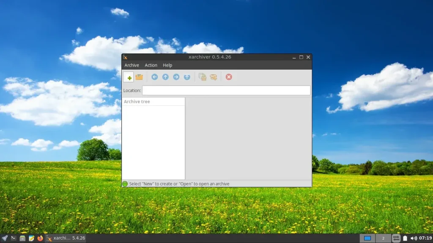This screenshot has width=433, height=243.
Task: Create a new archive with plus icon
Action: pyautogui.click(x=129, y=77)
